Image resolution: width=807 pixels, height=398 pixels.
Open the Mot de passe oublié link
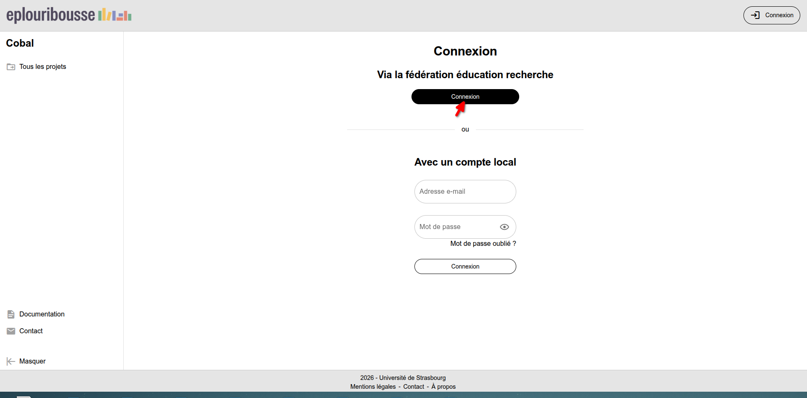pos(483,244)
